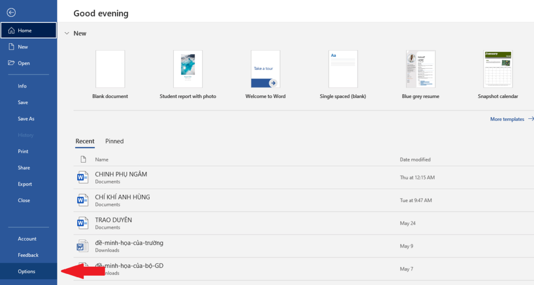Click the Word icon beside CHINH PHỤ NGÂM

[82, 178]
